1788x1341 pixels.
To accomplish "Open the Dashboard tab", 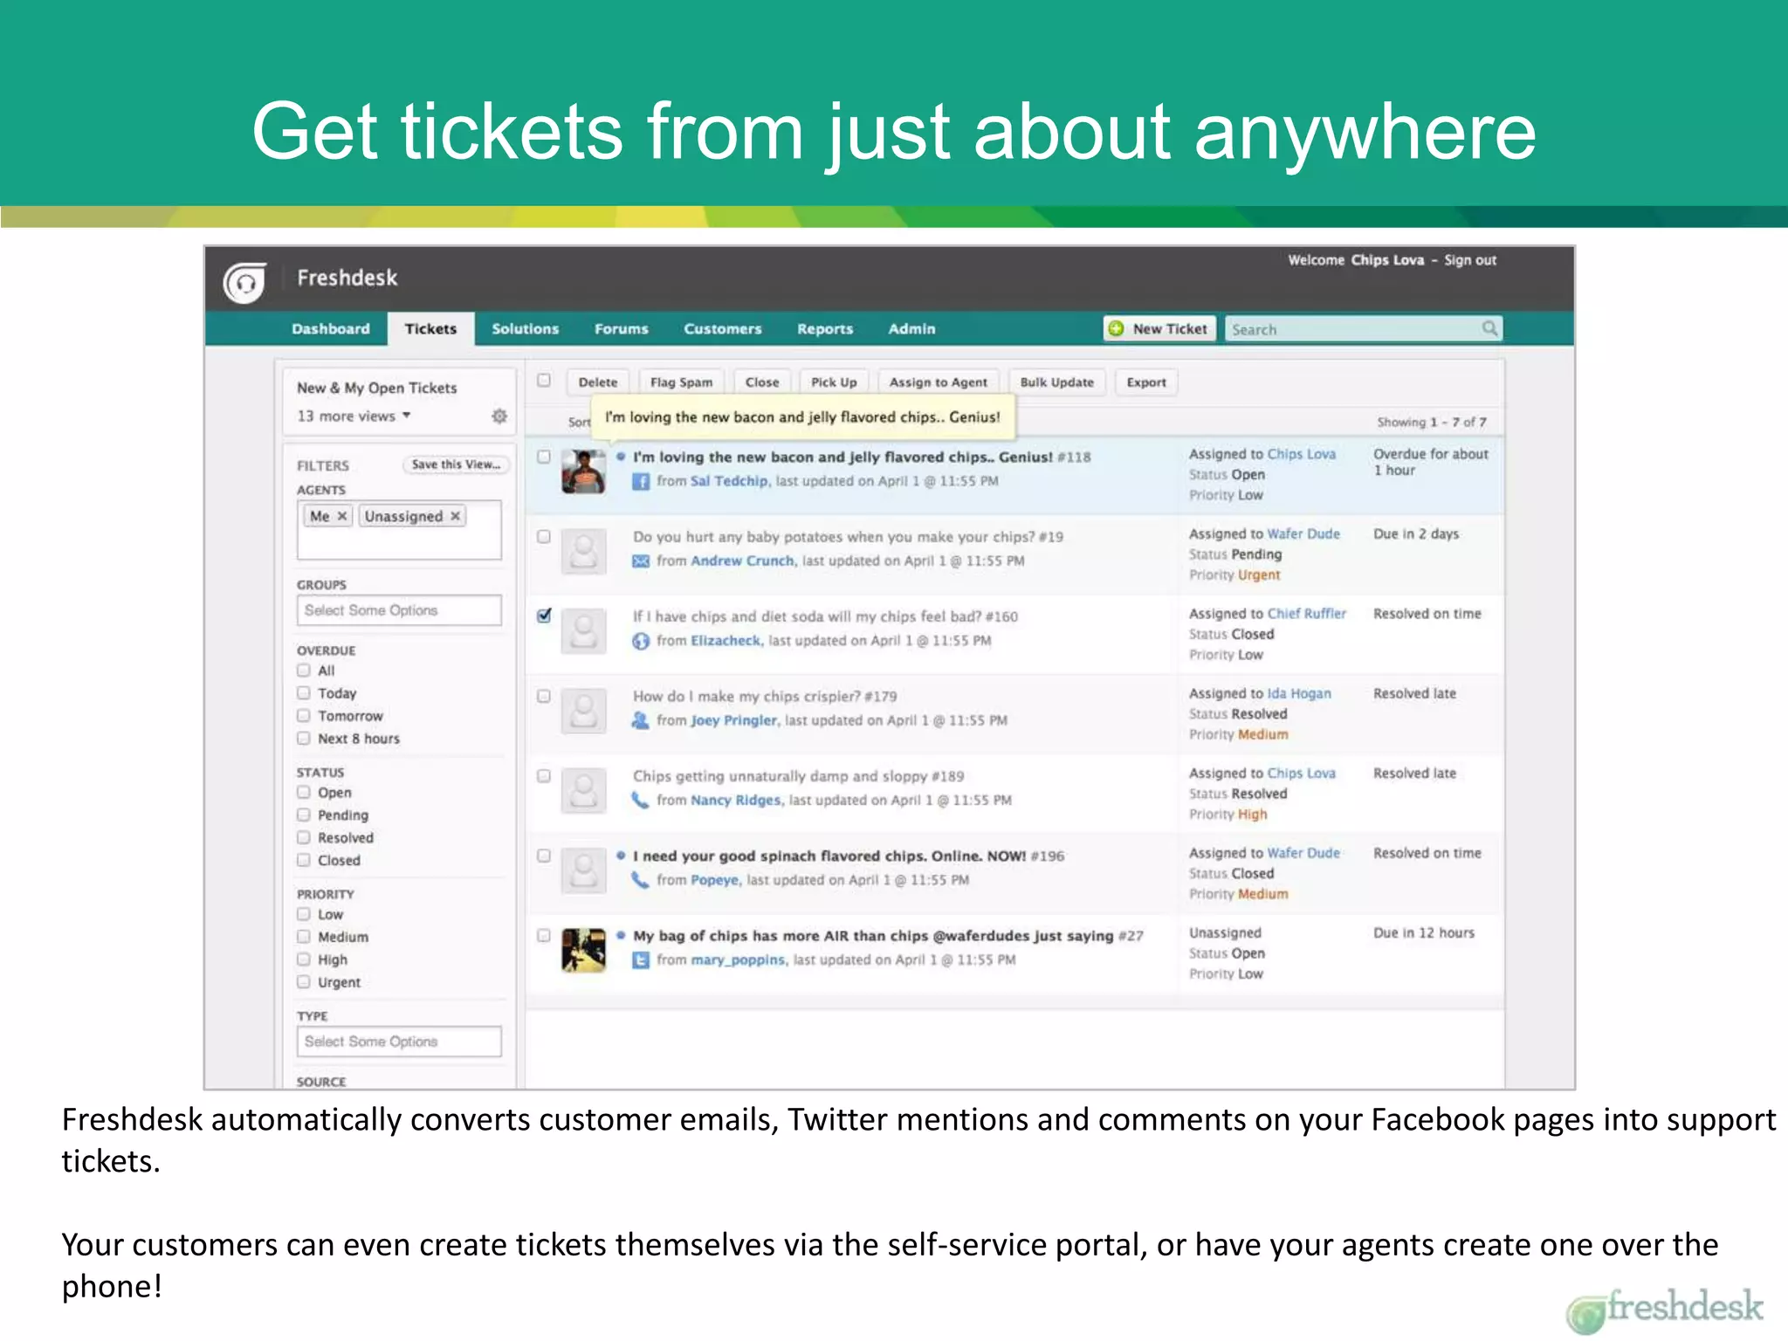I will click(331, 329).
